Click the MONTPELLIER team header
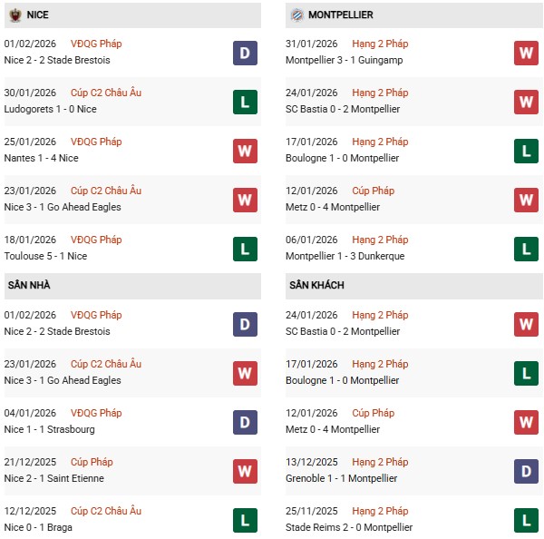The image size is (544, 539). click(x=340, y=15)
